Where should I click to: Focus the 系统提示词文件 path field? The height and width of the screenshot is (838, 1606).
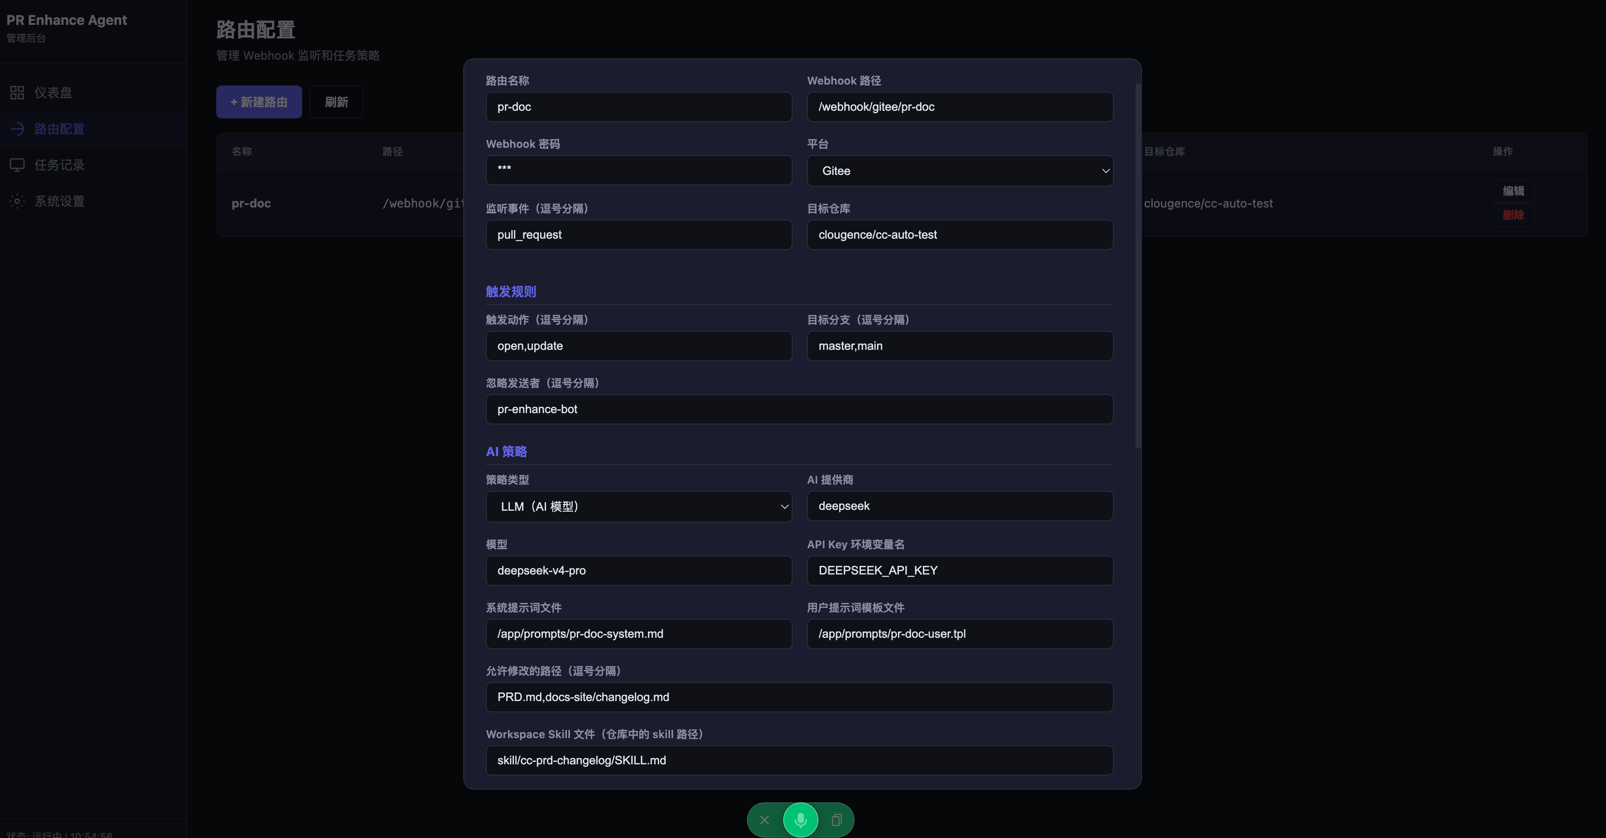(x=639, y=634)
